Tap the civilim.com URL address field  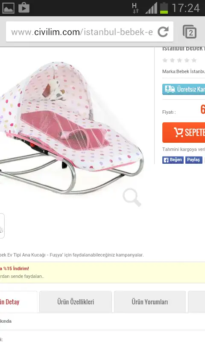click(82, 32)
